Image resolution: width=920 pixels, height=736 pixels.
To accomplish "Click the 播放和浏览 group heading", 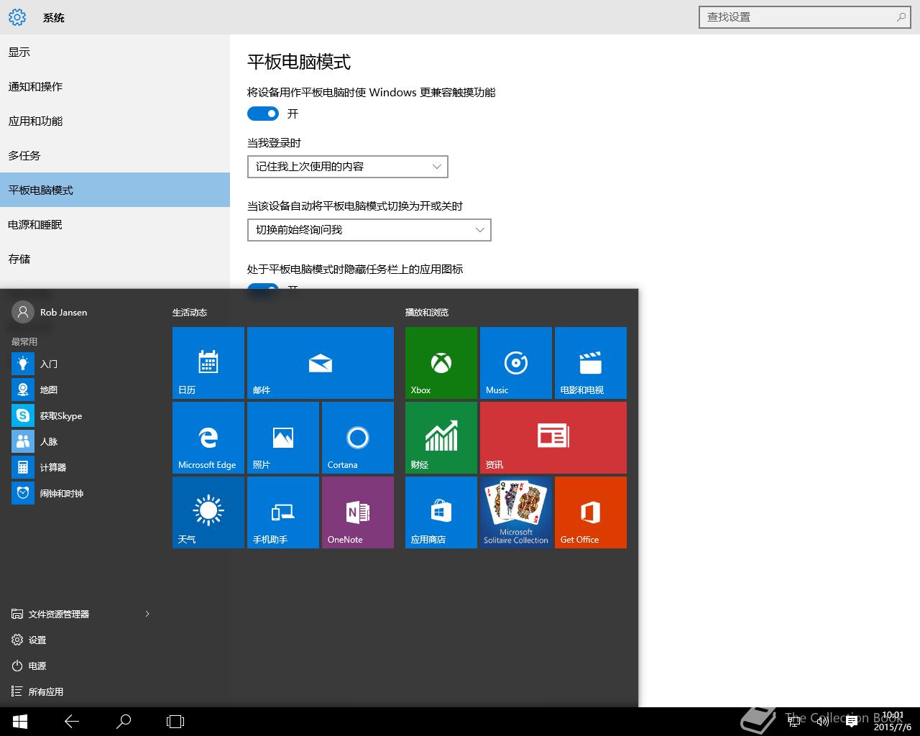I will tap(427, 312).
